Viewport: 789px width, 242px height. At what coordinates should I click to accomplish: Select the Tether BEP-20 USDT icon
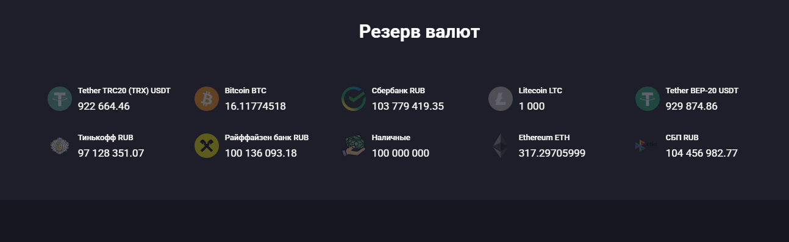click(648, 99)
